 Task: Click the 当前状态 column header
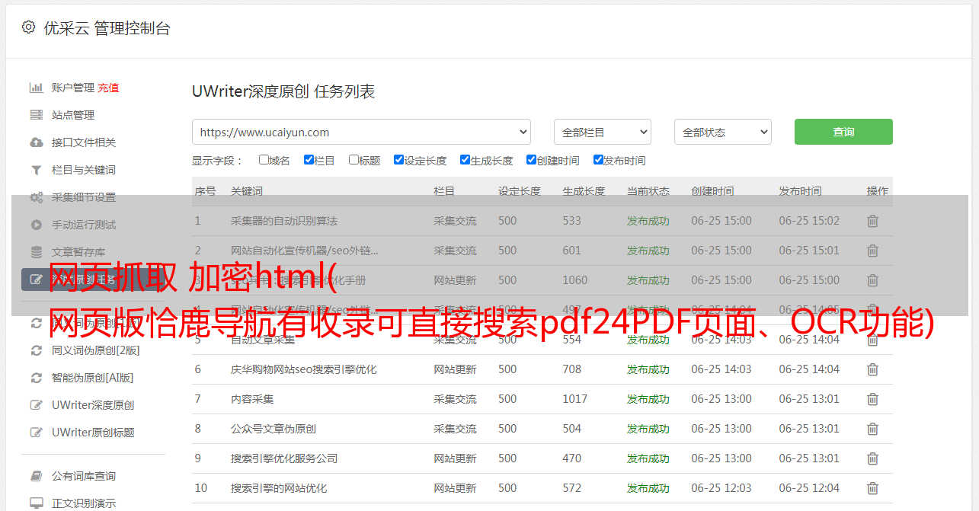point(648,191)
